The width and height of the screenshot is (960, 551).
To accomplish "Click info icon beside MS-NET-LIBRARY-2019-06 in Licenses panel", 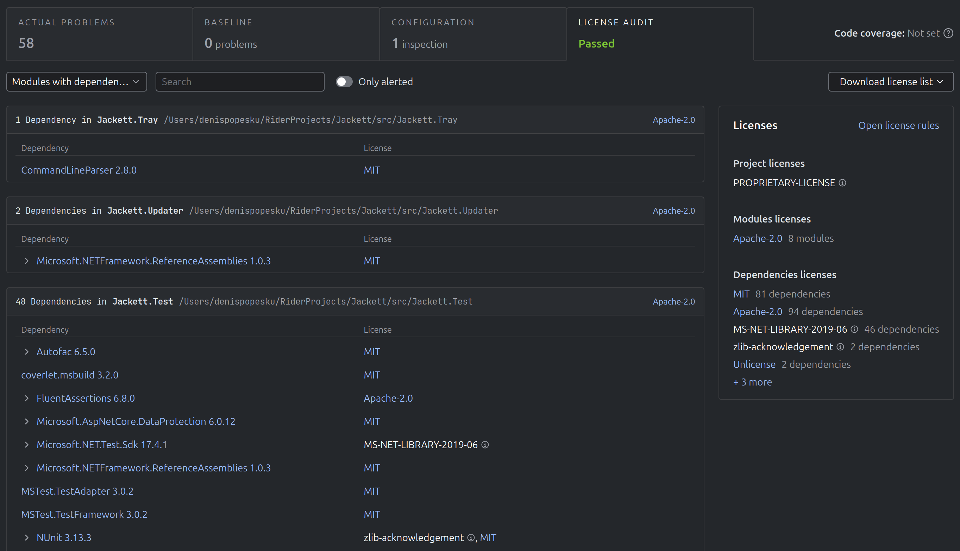I will (854, 330).
